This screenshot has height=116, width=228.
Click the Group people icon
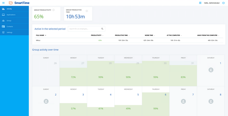click(x=3, y=21)
